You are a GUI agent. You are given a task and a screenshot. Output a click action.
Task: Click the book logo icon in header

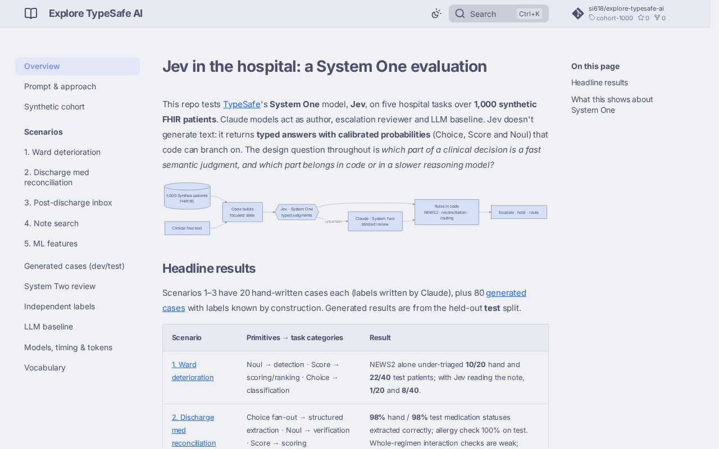click(31, 13)
